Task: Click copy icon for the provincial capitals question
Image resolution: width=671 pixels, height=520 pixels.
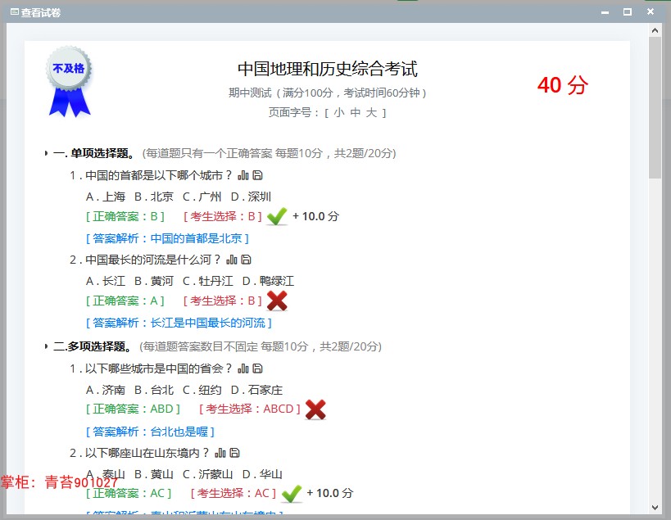Action: 257,370
